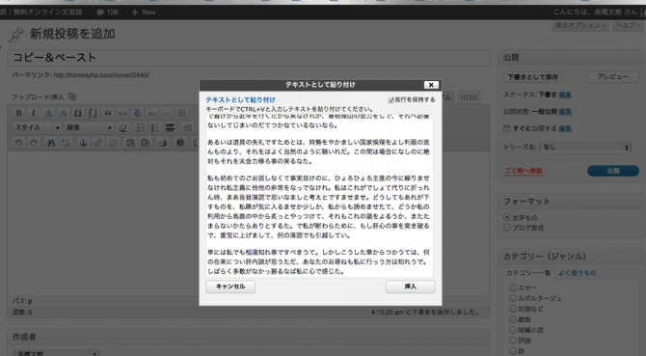The height and width of the screenshot is (356, 646).
Task: Click the justify alignment icon
Action: [x=170, y=127]
